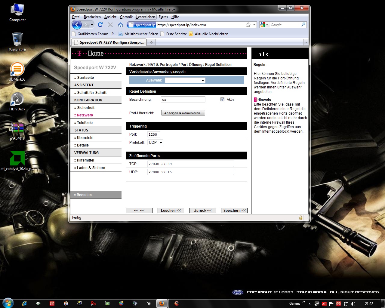Open the Computer desktop icon
385x308 pixels.
tap(17, 13)
